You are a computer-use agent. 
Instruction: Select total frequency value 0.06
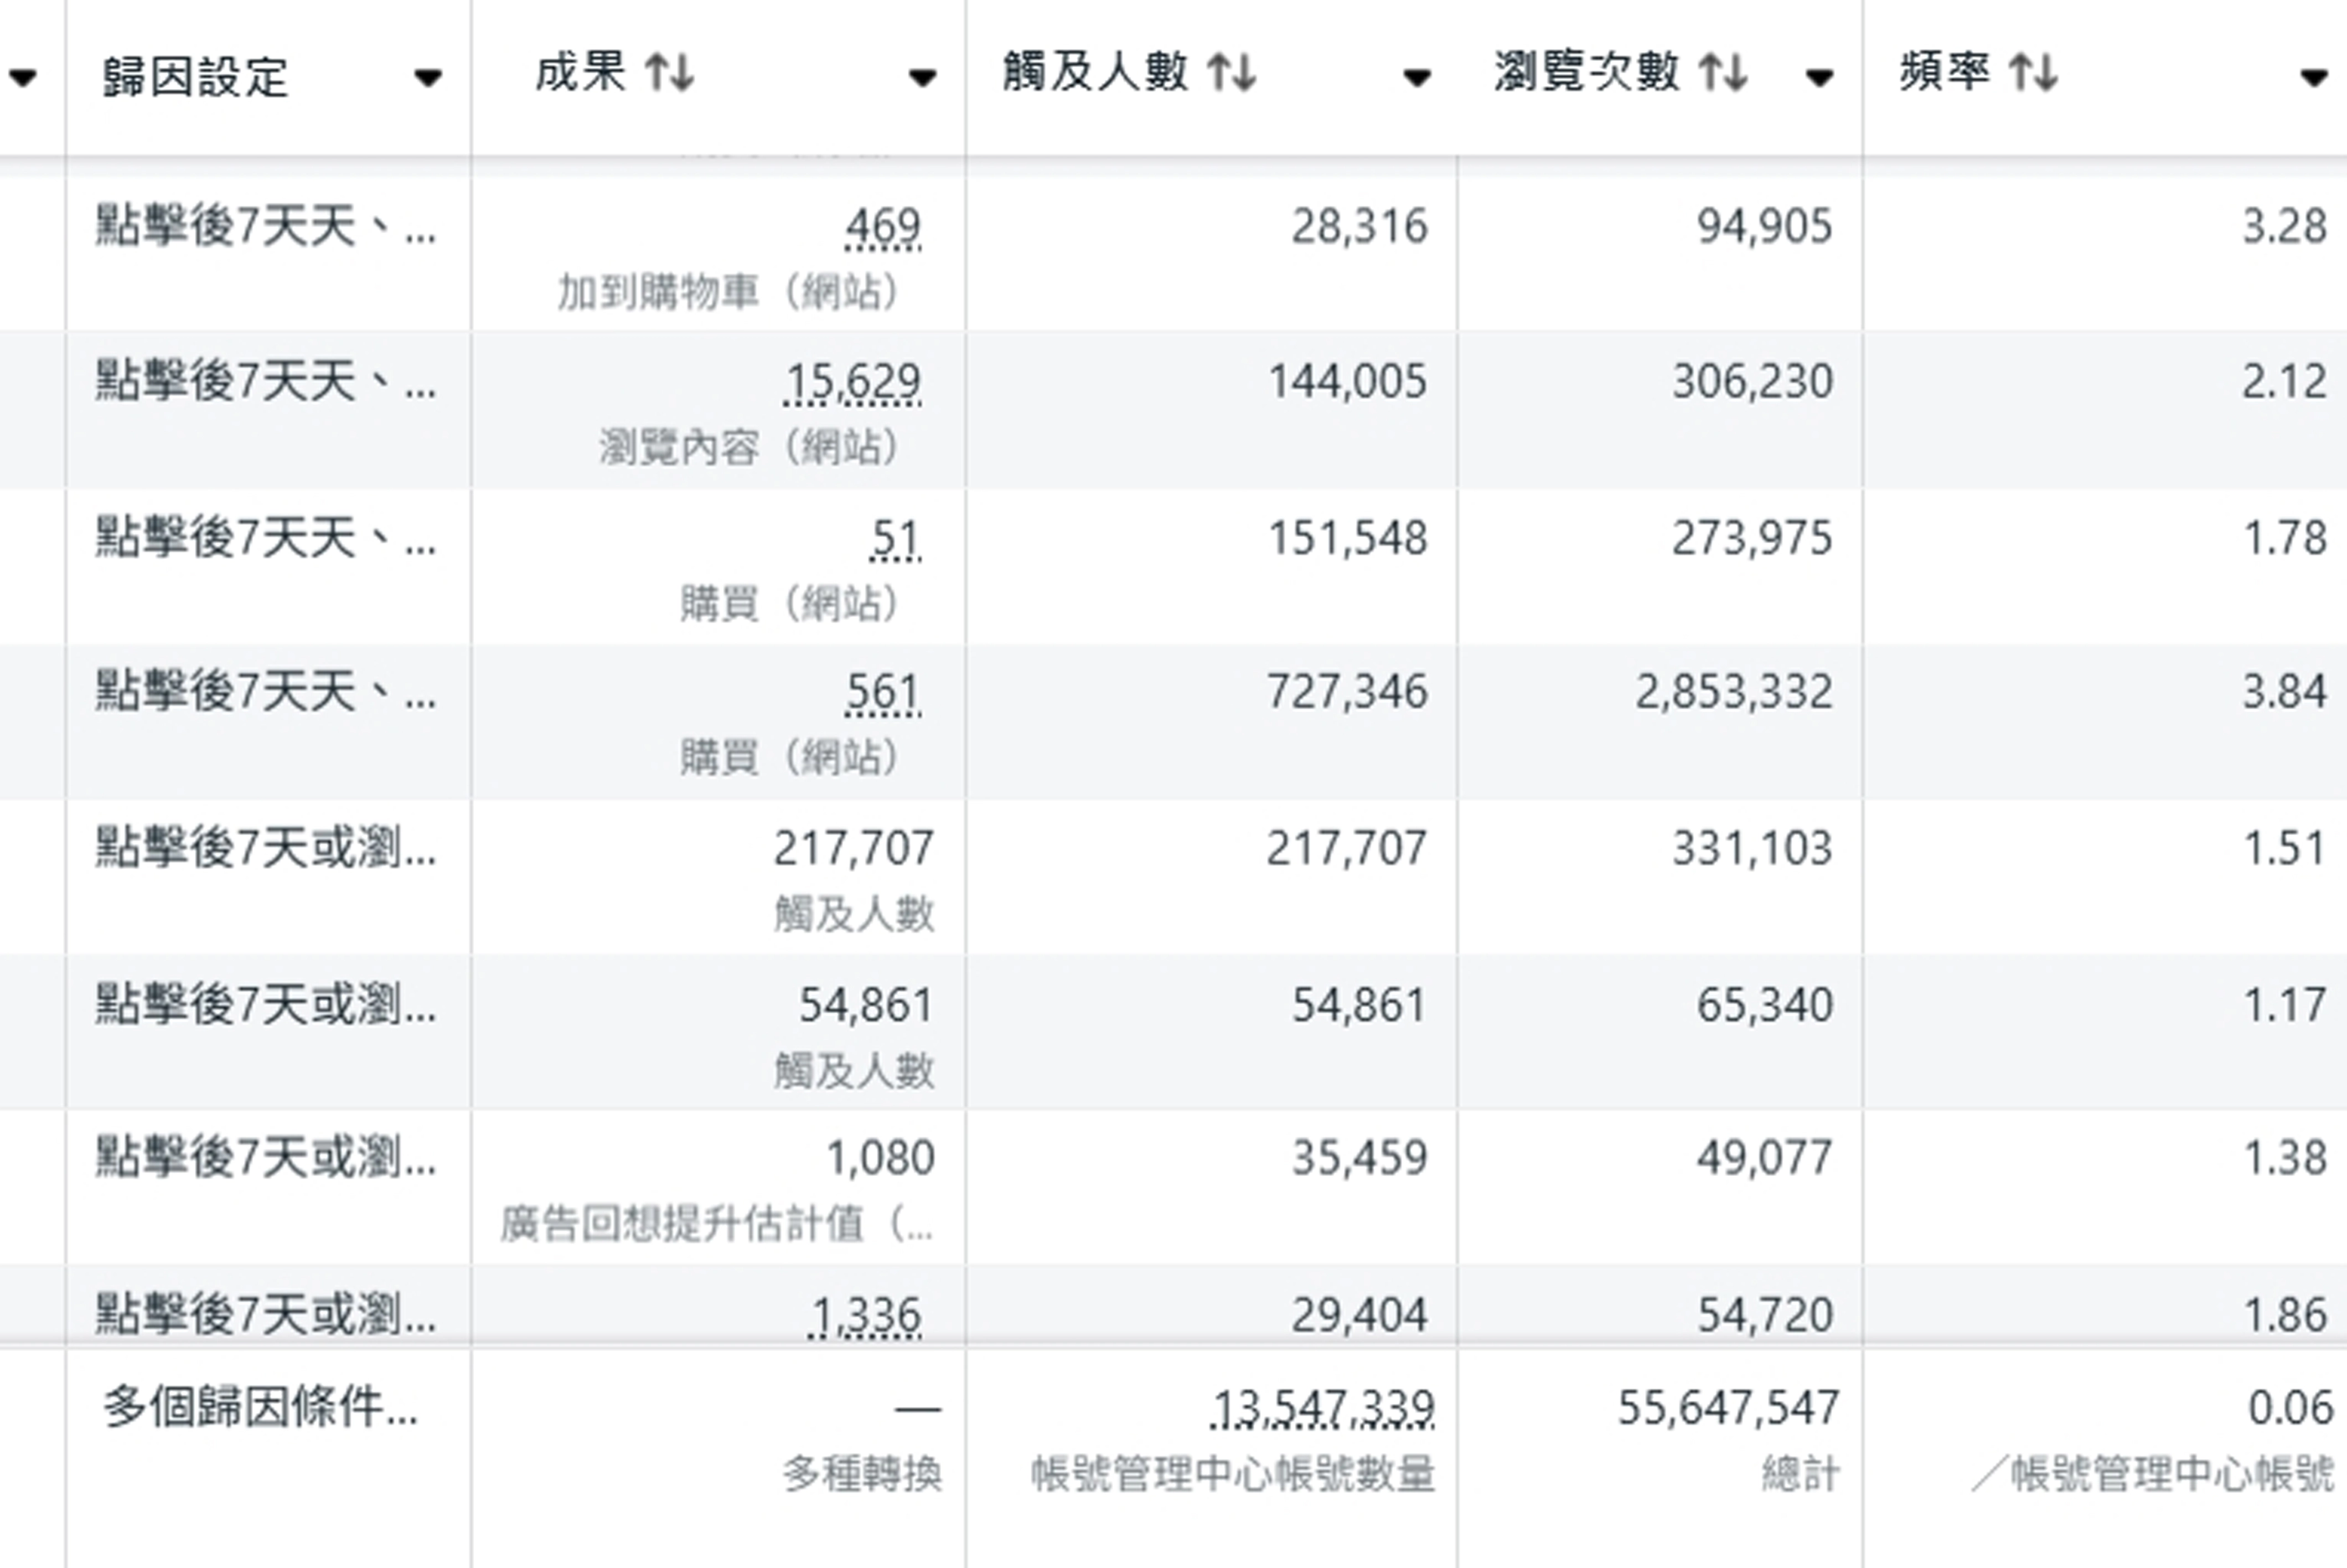[x=2290, y=1409]
